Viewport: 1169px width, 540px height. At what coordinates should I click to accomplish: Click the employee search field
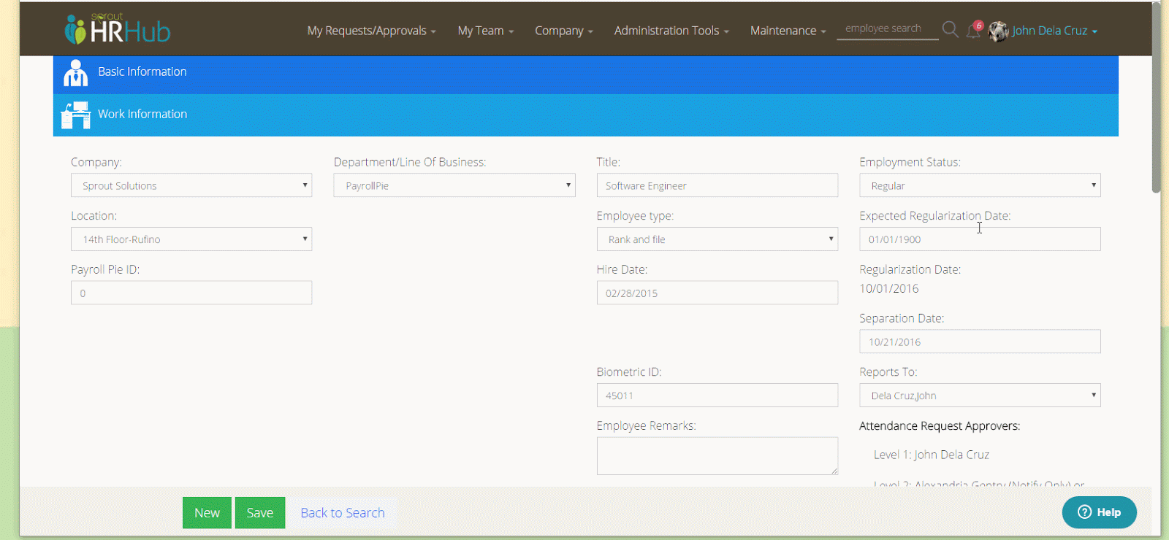click(887, 29)
